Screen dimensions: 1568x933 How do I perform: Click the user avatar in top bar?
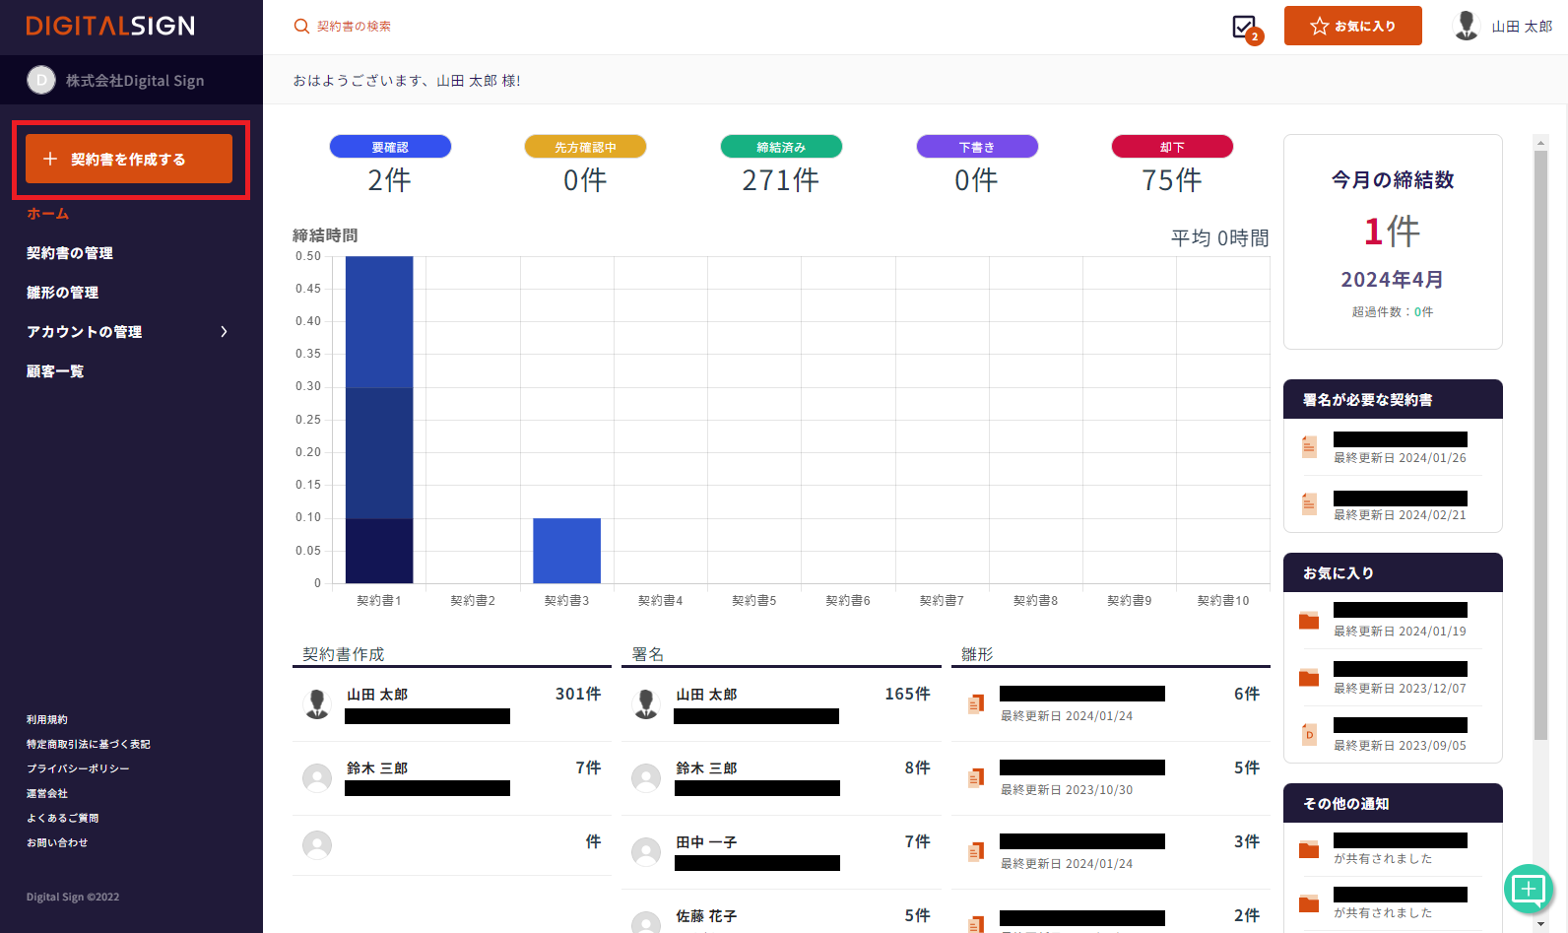coord(1466,26)
